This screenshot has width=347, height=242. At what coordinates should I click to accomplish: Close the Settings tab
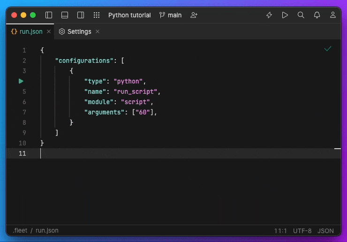click(98, 32)
